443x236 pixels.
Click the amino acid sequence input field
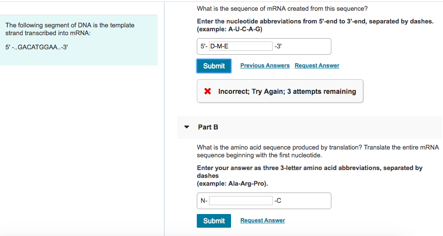coord(241,201)
